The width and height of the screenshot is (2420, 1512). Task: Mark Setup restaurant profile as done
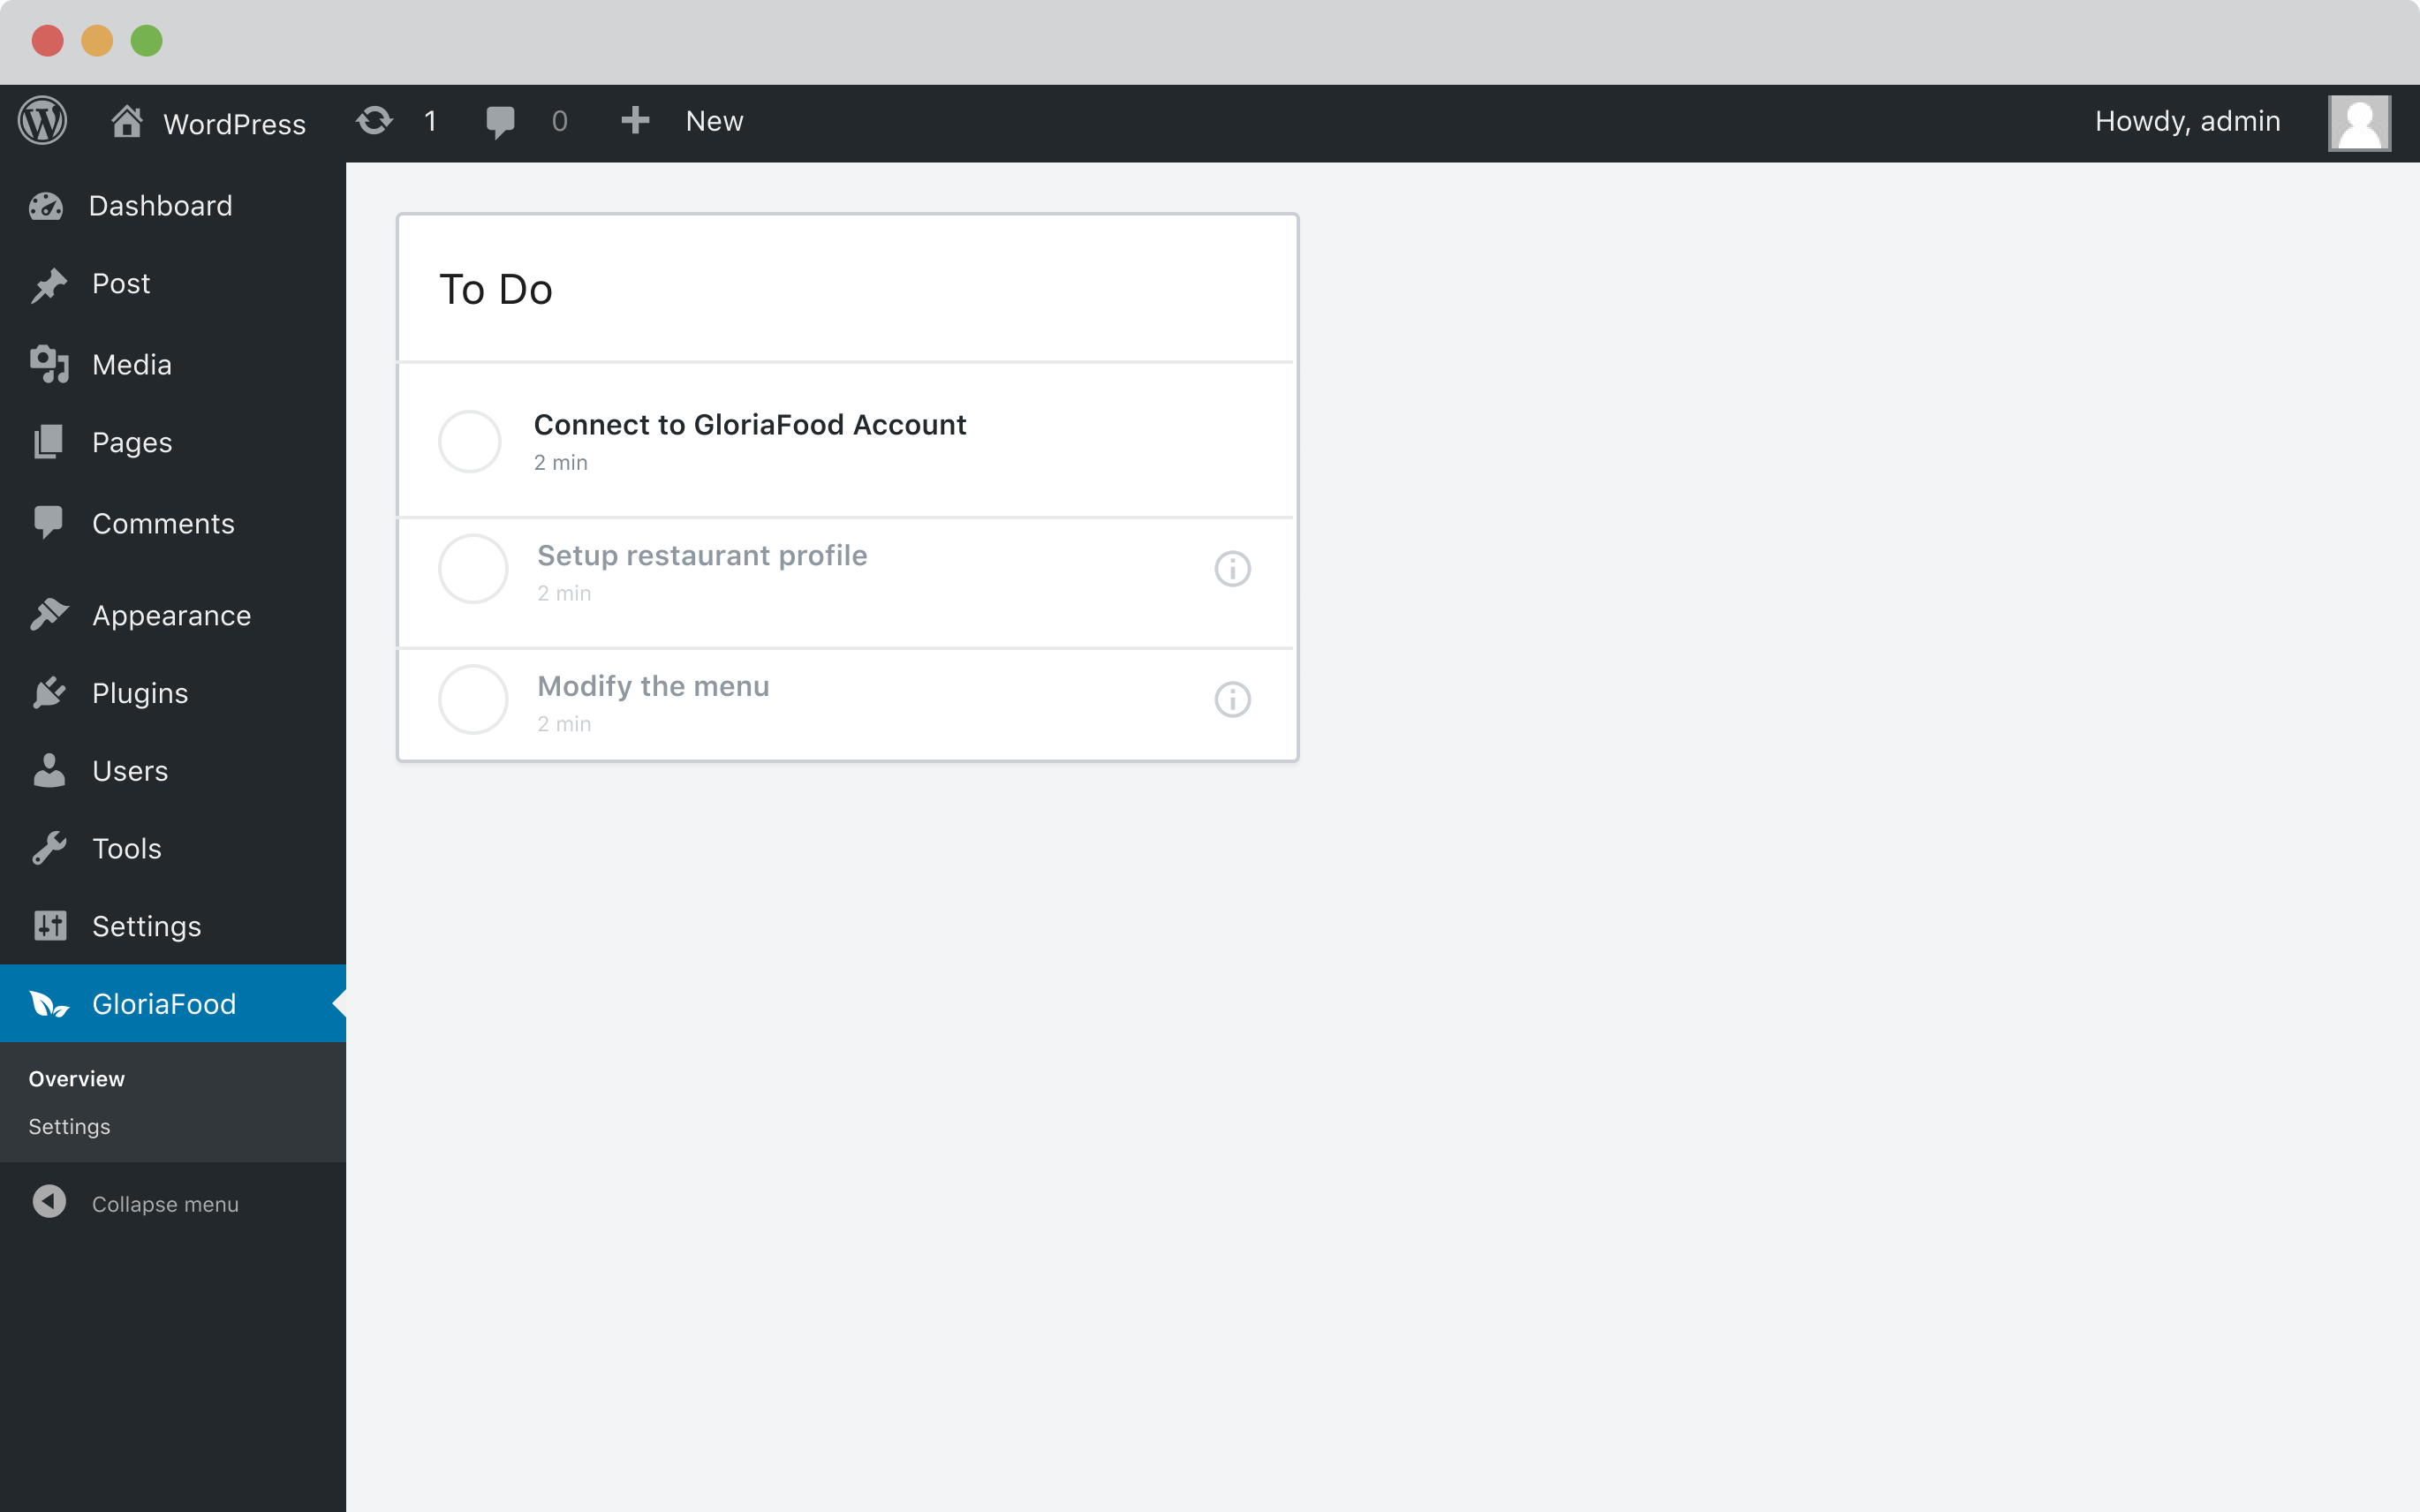tap(472, 568)
